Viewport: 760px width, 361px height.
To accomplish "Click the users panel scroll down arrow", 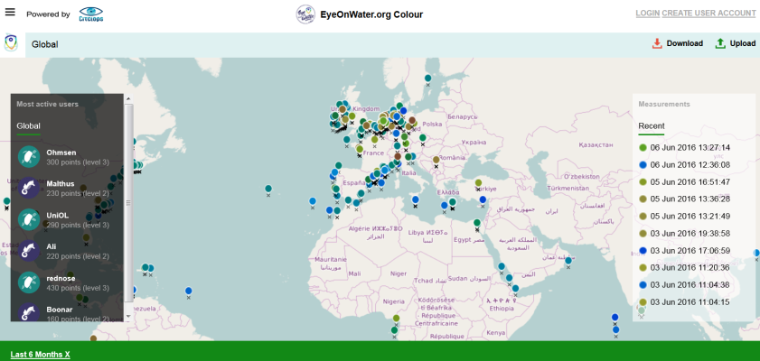I will (128, 317).
